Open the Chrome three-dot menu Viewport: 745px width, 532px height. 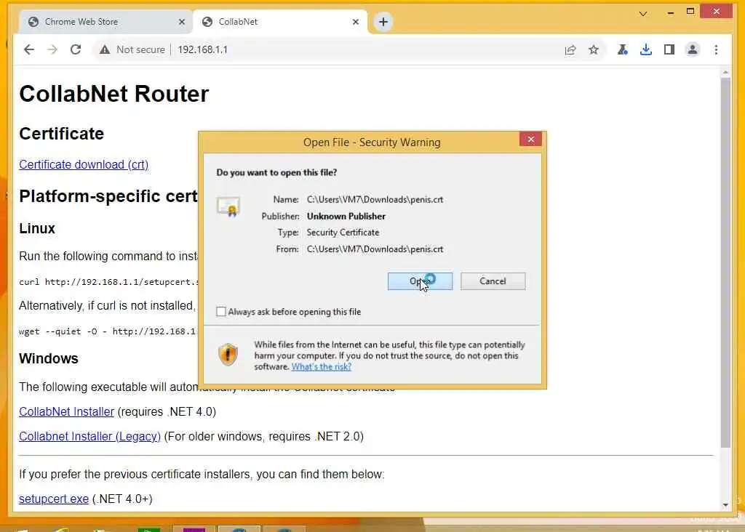pos(716,49)
